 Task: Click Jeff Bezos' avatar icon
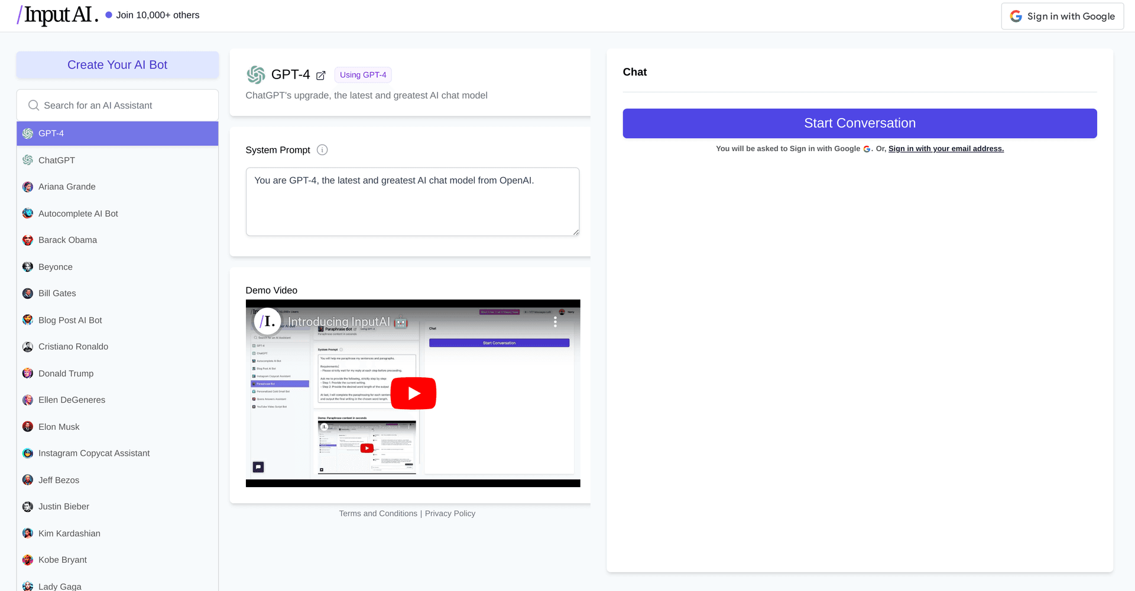28,480
